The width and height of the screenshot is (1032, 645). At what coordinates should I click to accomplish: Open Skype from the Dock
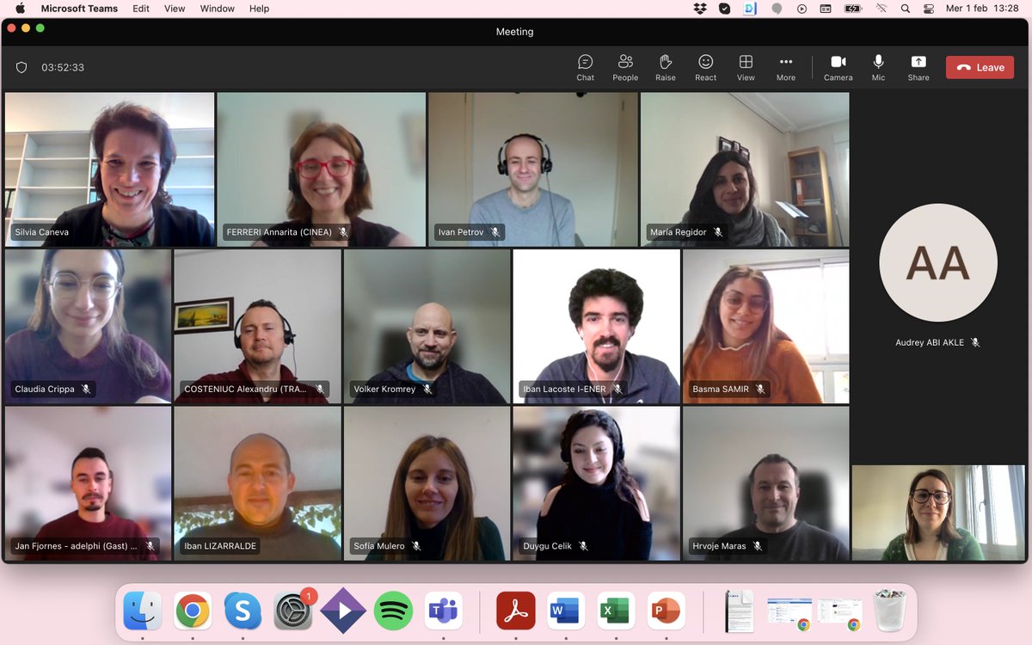pos(243,611)
